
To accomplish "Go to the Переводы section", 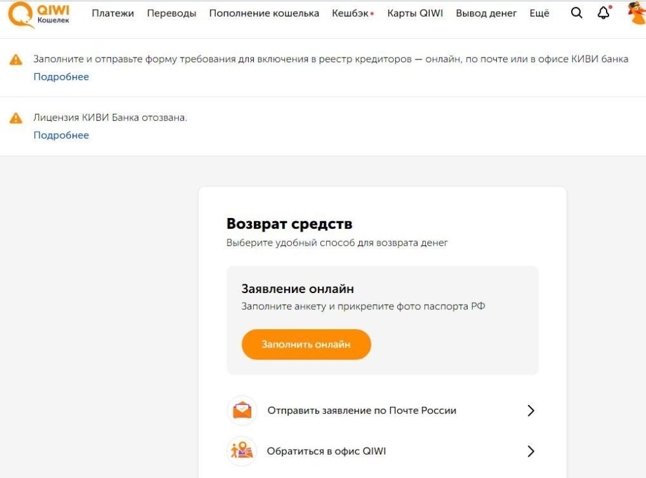I will click(x=171, y=14).
